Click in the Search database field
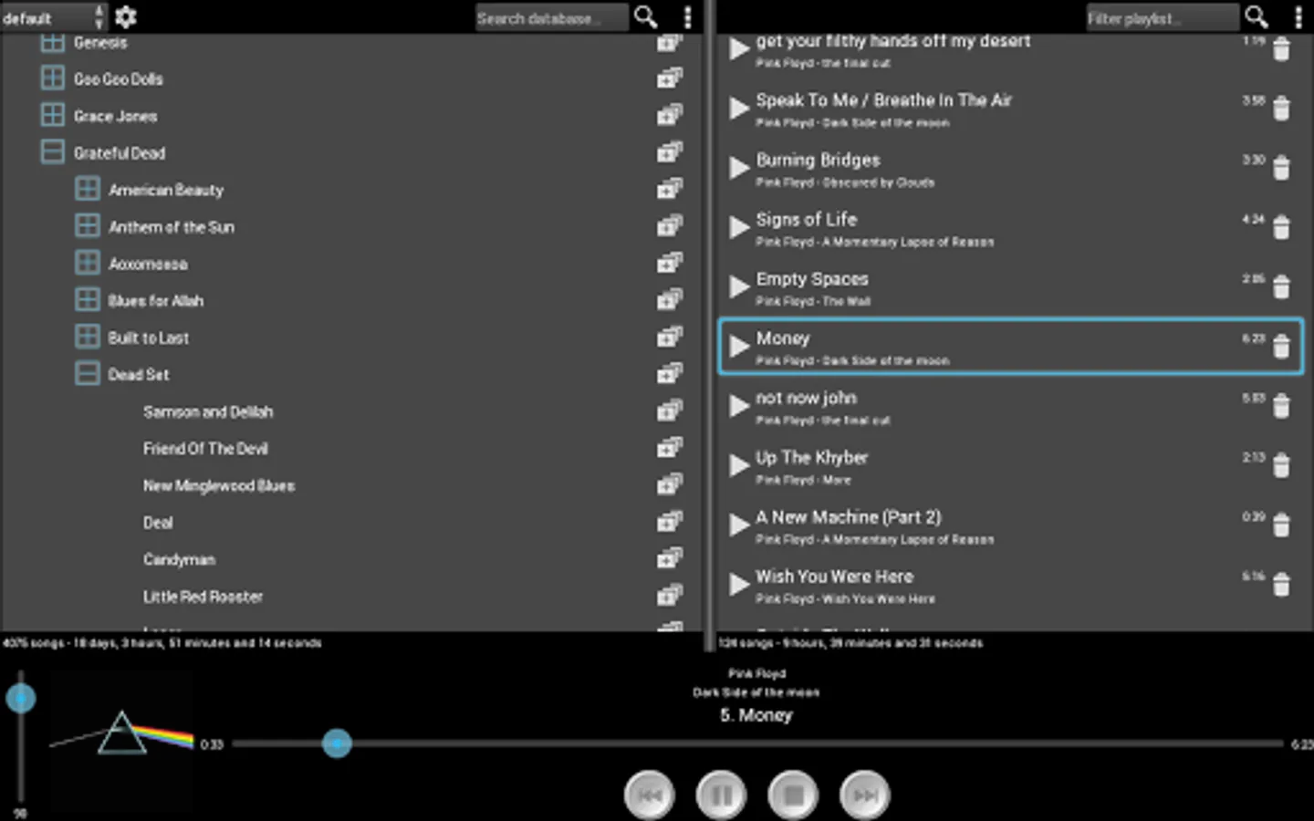The width and height of the screenshot is (1314, 821). [x=552, y=17]
